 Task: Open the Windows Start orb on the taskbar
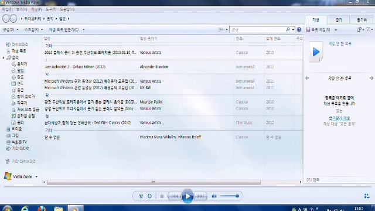tap(8, 208)
